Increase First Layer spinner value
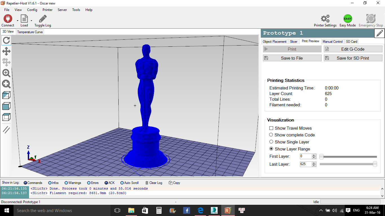The width and height of the screenshot is (385, 216). (314, 155)
